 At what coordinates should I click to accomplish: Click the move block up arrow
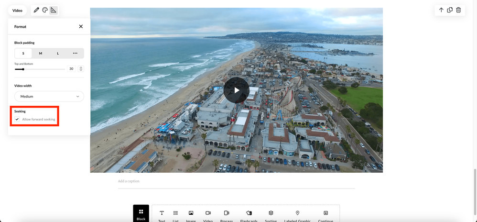click(x=441, y=10)
